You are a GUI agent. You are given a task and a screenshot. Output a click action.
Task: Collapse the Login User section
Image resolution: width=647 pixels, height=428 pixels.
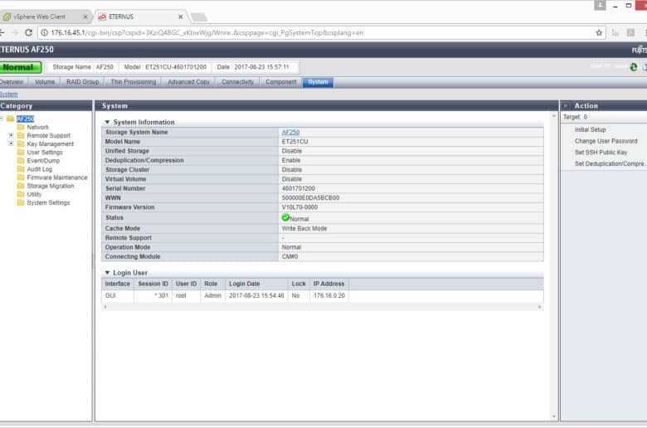(107, 273)
